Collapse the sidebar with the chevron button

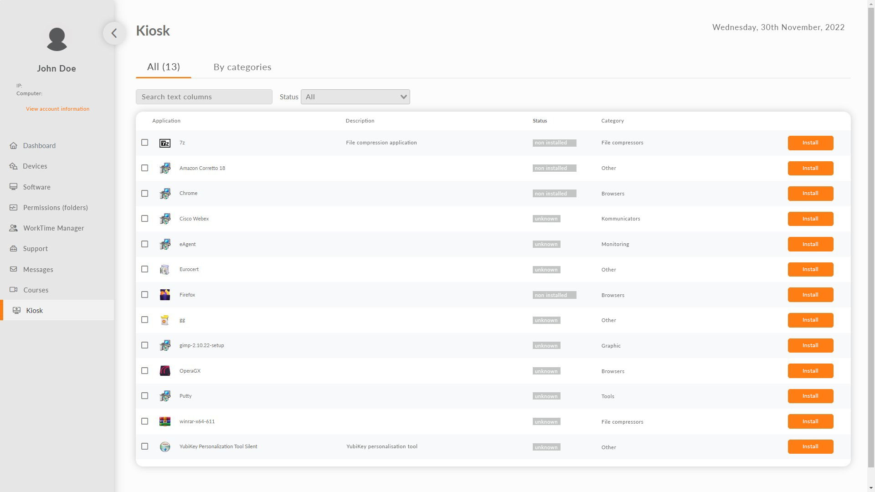pyautogui.click(x=114, y=33)
